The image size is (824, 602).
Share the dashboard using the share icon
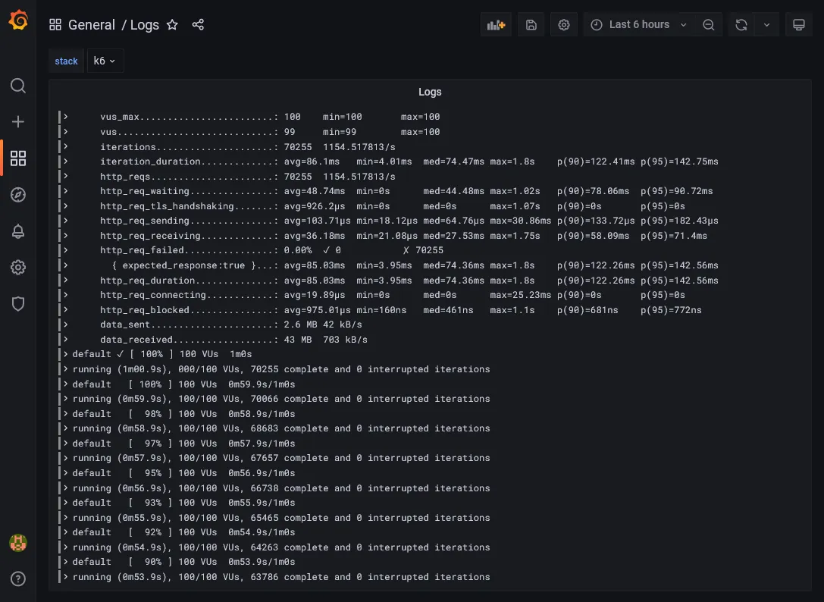click(198, 25)
